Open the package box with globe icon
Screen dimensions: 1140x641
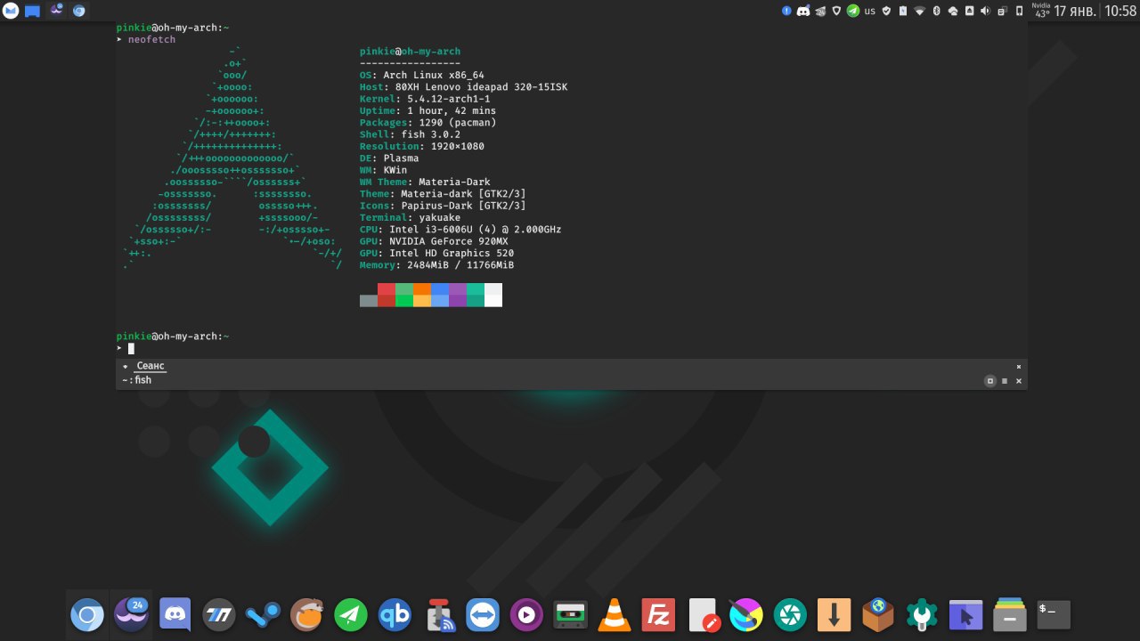click(878, 615)
